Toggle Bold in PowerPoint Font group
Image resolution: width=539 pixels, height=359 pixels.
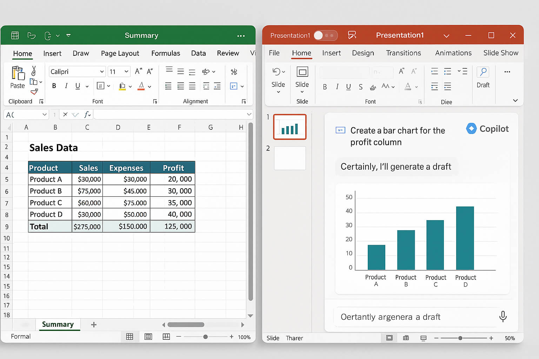coord(325,87)
